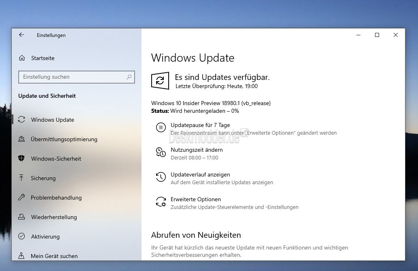Click 'Derzeit 08:00 – 17:00' text
The height and width of the screenshot is (271, 418).
[194, 158]
